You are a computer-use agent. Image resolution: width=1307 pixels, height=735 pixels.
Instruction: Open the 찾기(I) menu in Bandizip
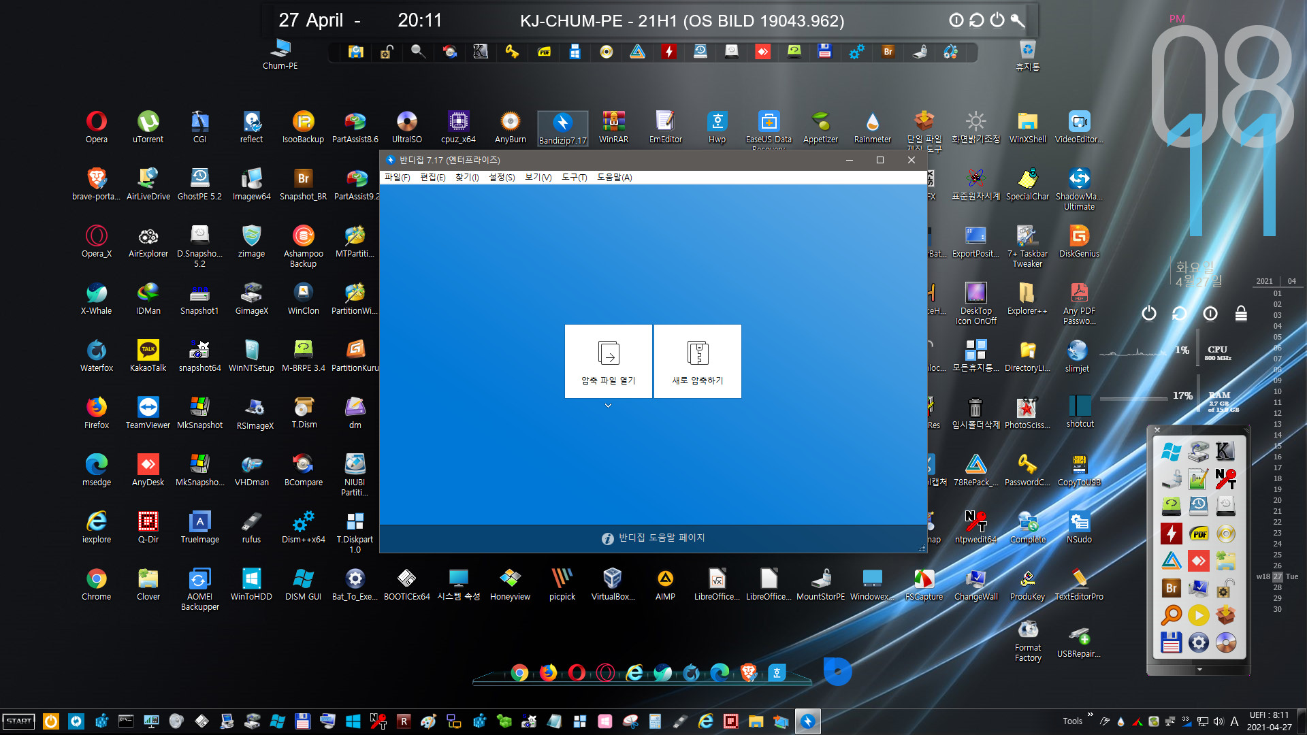467,177
